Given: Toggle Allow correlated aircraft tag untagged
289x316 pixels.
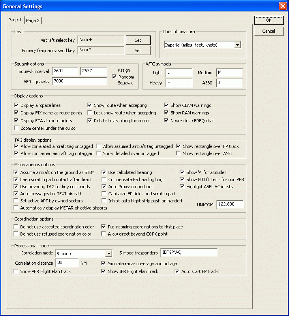Looking at the screenshot, I should tap(16, 146).
